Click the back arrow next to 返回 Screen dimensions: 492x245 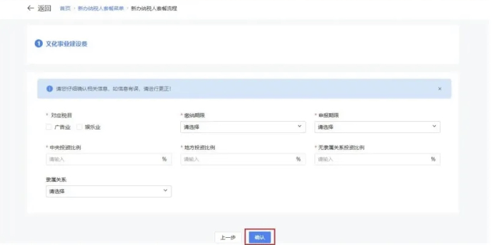[x=30, y=8]
